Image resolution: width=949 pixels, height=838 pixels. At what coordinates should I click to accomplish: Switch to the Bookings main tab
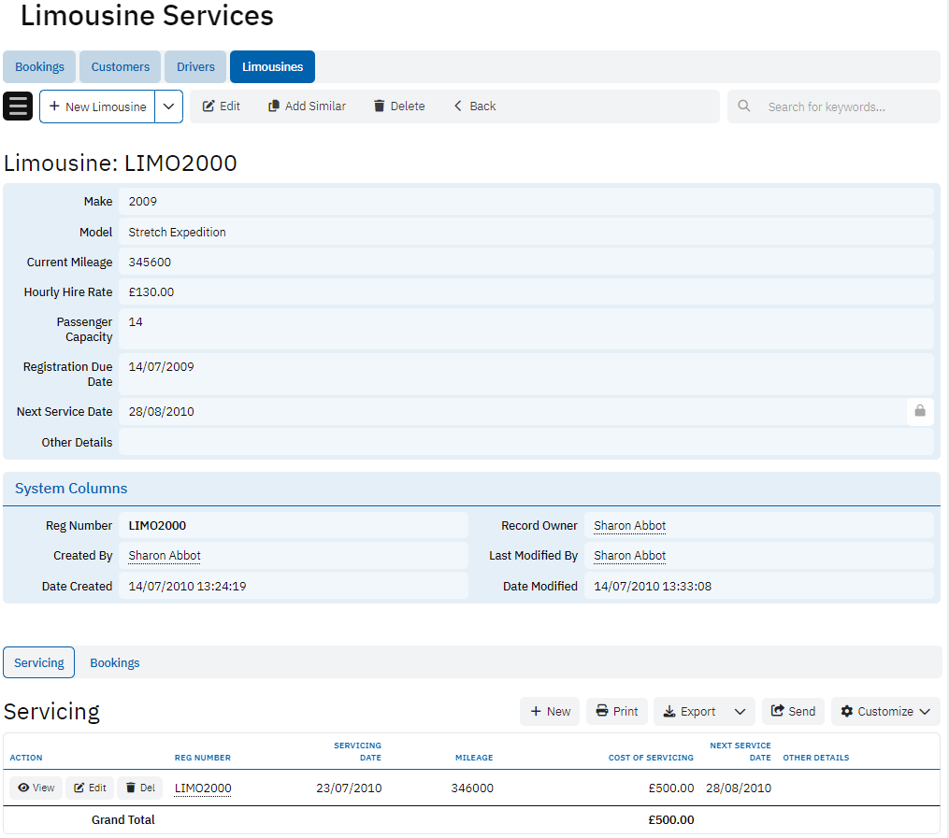tap(39, 67)
